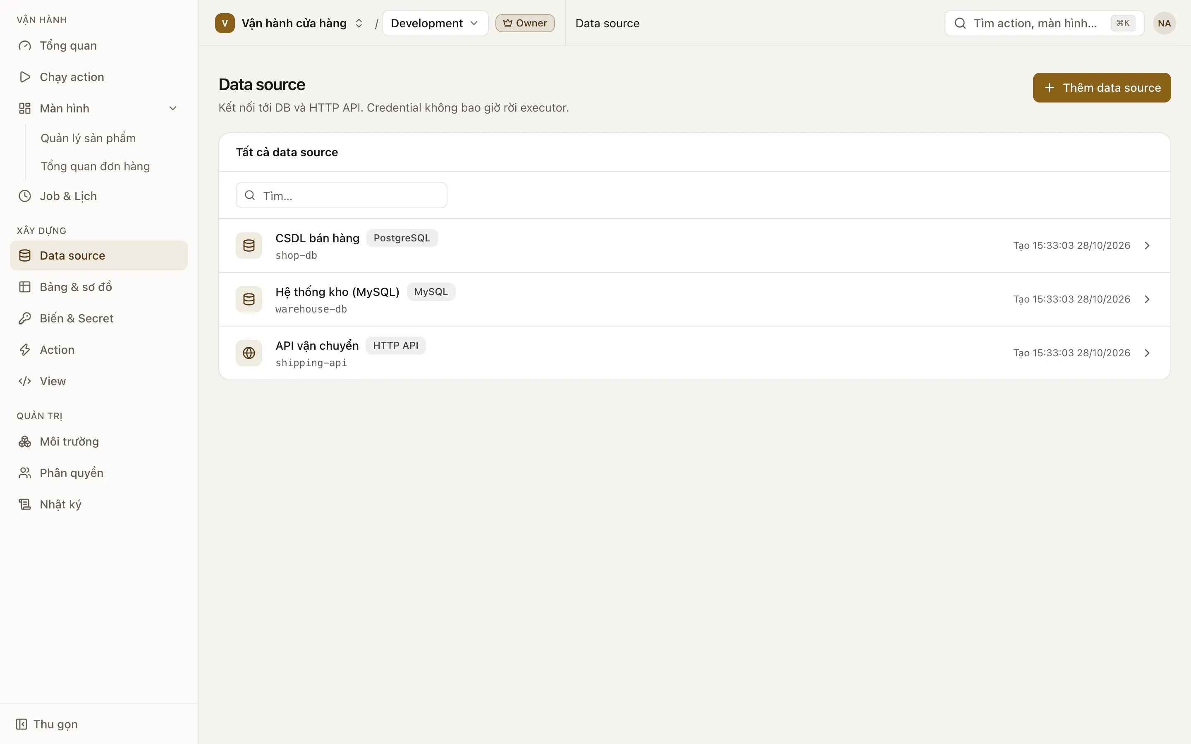This screenshot has width=1191, height=744.
Task: Open the Development environment dropdown
Action: 435,23
